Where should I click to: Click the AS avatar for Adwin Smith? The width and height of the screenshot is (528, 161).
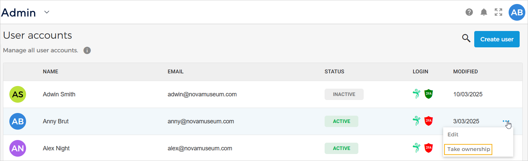tap(18, 94)
